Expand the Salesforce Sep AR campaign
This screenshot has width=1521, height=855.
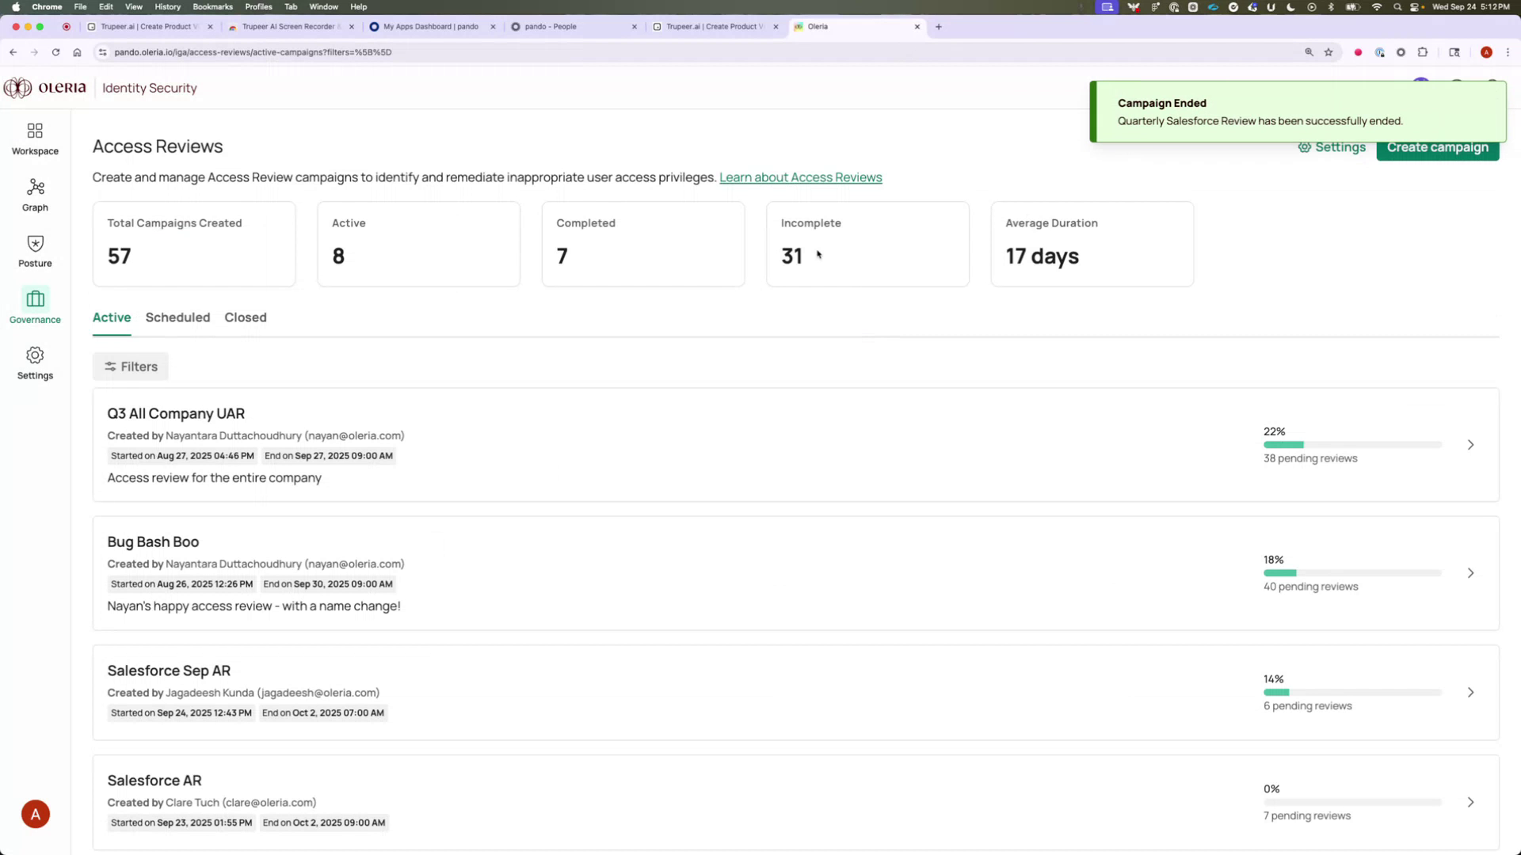coord(1470,691)
